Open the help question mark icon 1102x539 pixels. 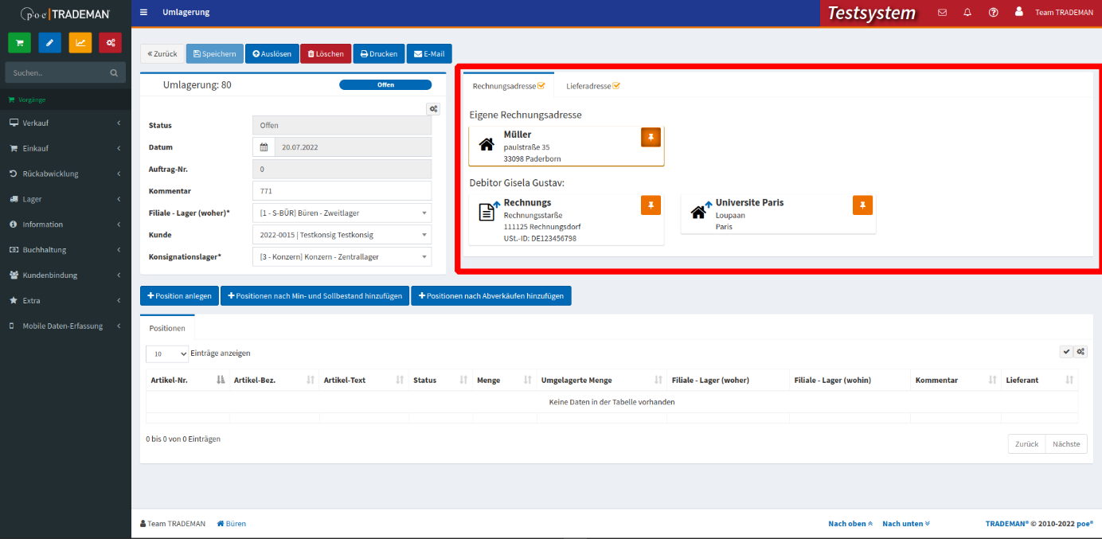(993, 13)
